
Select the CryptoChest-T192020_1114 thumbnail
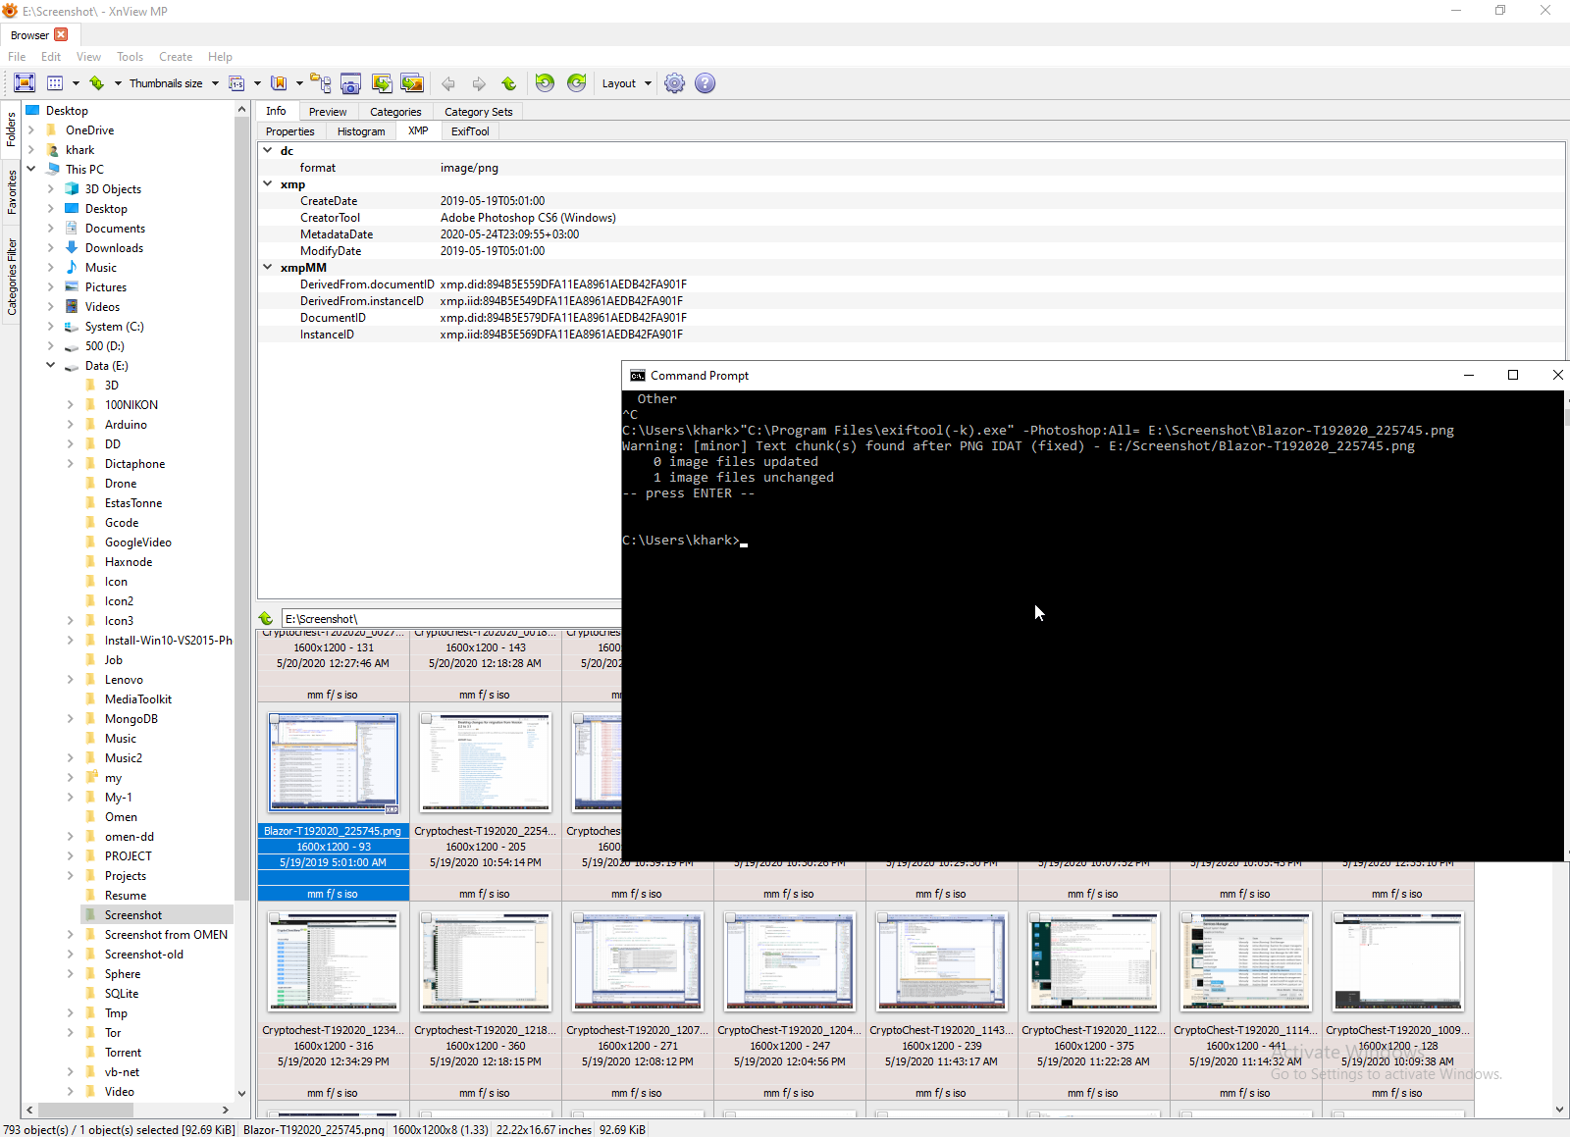[1246, 961]
